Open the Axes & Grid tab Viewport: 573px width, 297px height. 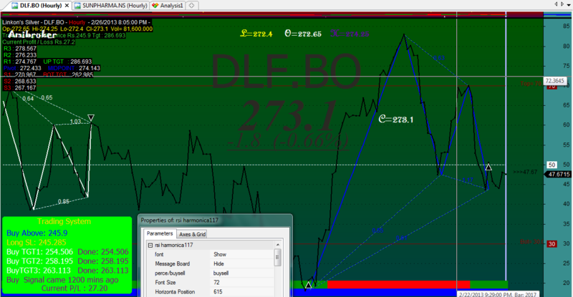click(192, 234)
